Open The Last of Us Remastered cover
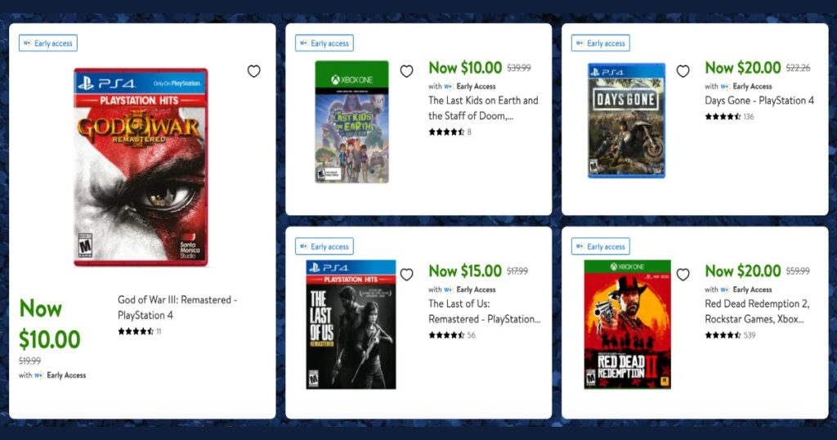Viewport: 837px width, 440px height. pos(351,324)
